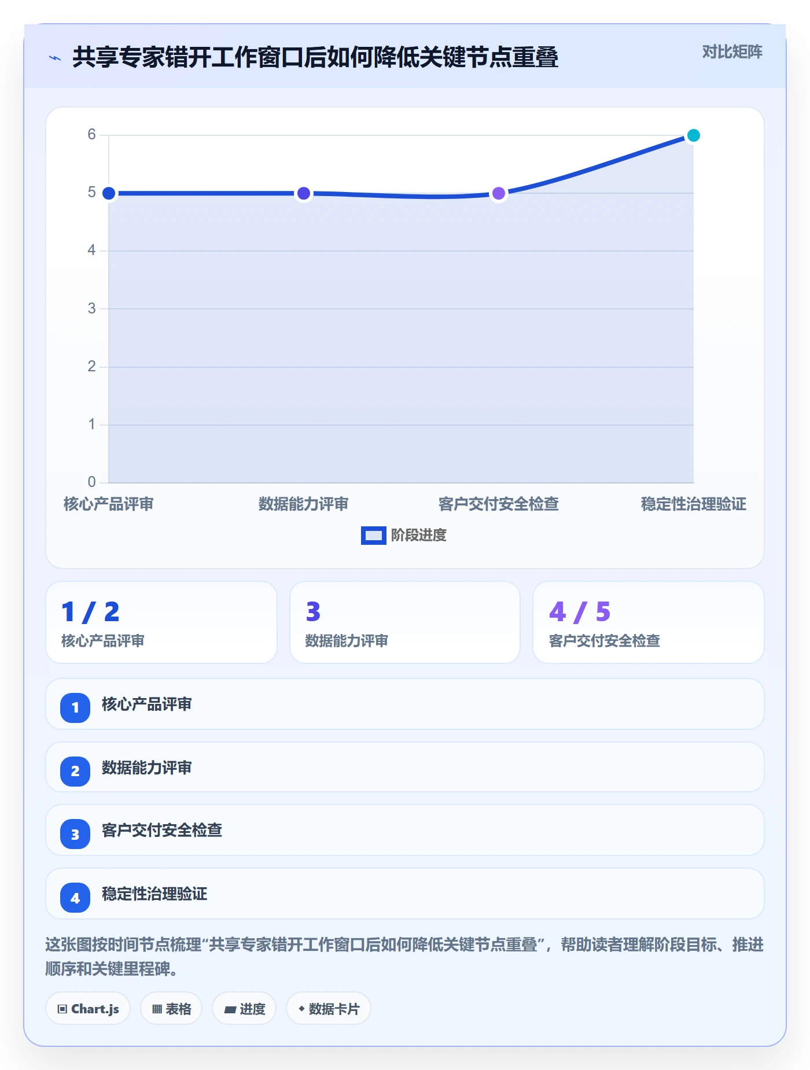Select the 客户交付安全检查 purple data point
The width and height of the screenshot is (810, 1070).
coord(499,193)
